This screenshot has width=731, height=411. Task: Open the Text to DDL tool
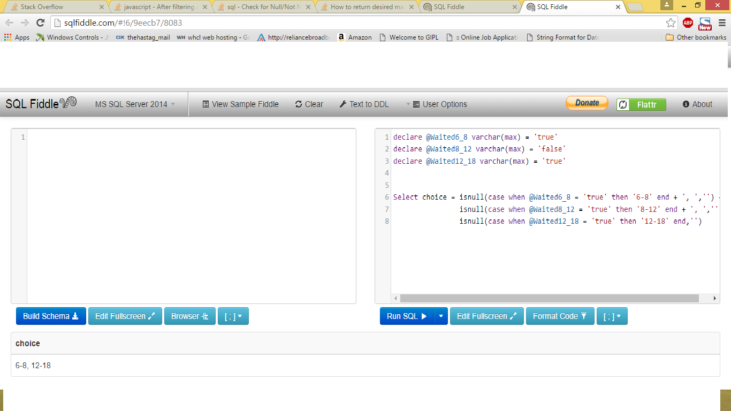coord(364,104)
